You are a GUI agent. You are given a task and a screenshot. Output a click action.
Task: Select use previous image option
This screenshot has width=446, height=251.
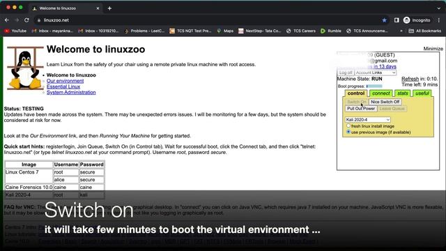click(x=348, y=132)
